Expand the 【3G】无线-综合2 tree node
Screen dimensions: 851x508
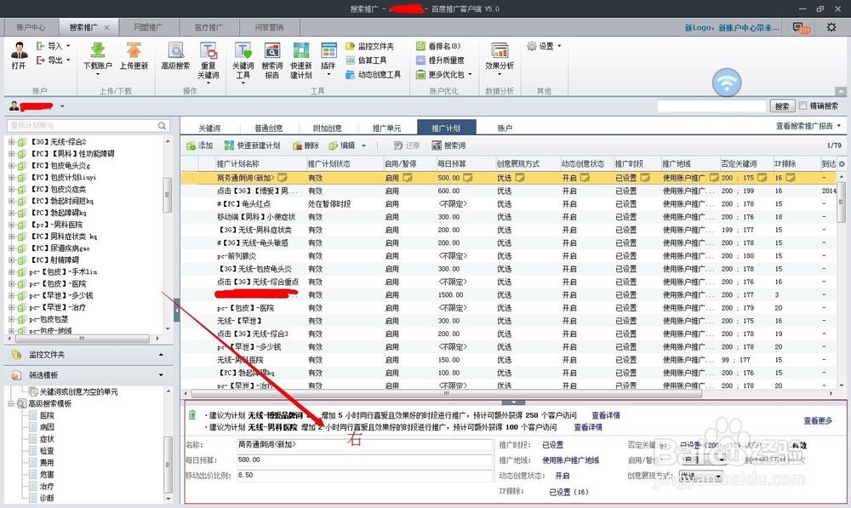11,141
